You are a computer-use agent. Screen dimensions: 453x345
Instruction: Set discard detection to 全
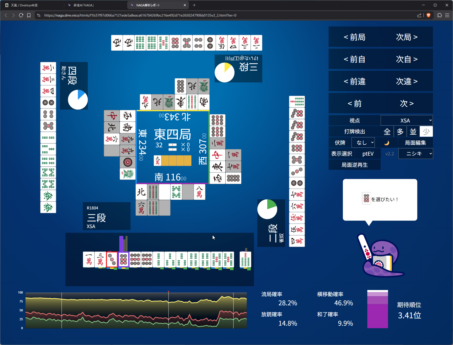[387, 132]
